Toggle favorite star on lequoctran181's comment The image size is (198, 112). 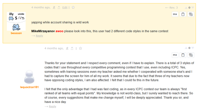tap(80, 48)
